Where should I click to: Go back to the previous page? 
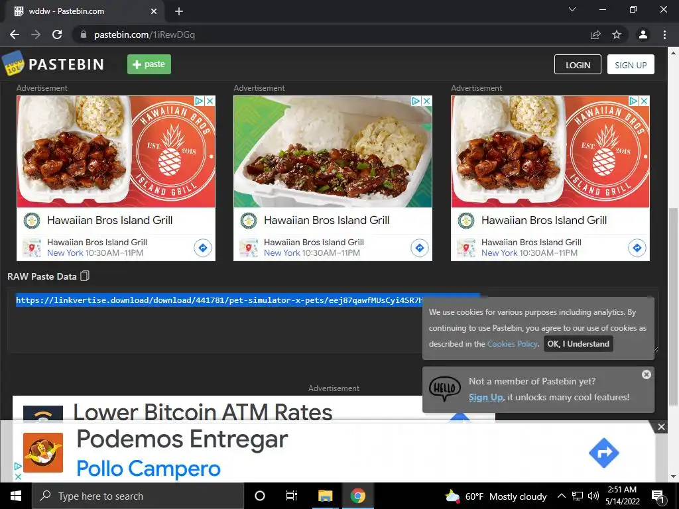click(15, 34)
